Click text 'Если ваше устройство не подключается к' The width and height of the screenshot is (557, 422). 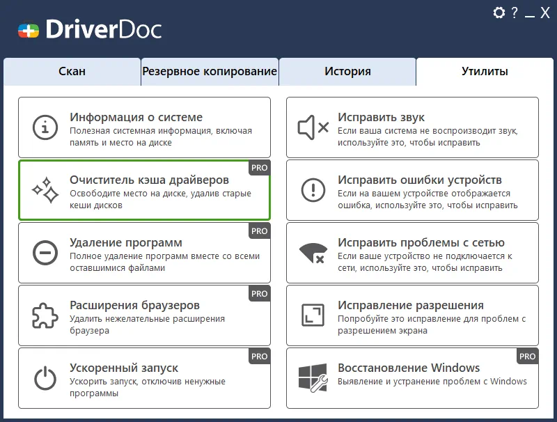pyautogui.click(x=425, y=256)
